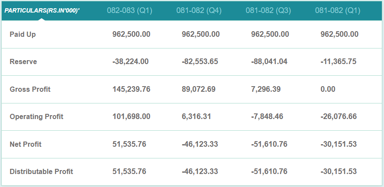The height and width of the screenshot is (187, 384).
Task: Switch to the 081-082 (Q4) column header
Action: 199,10
